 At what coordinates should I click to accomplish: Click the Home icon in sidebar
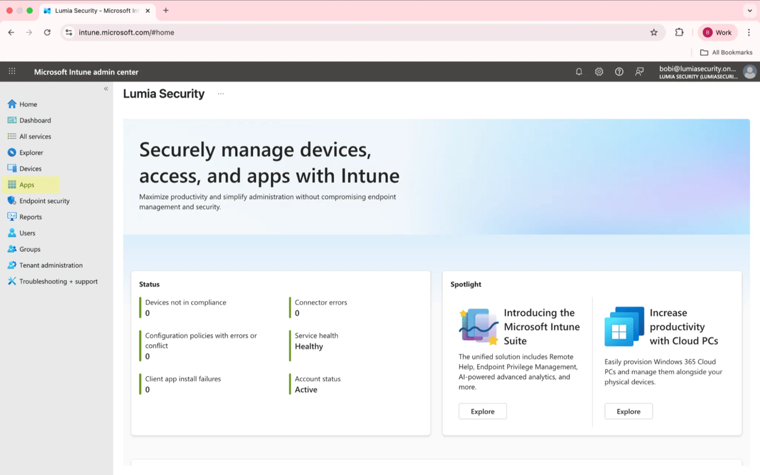(x=12, y=104)
